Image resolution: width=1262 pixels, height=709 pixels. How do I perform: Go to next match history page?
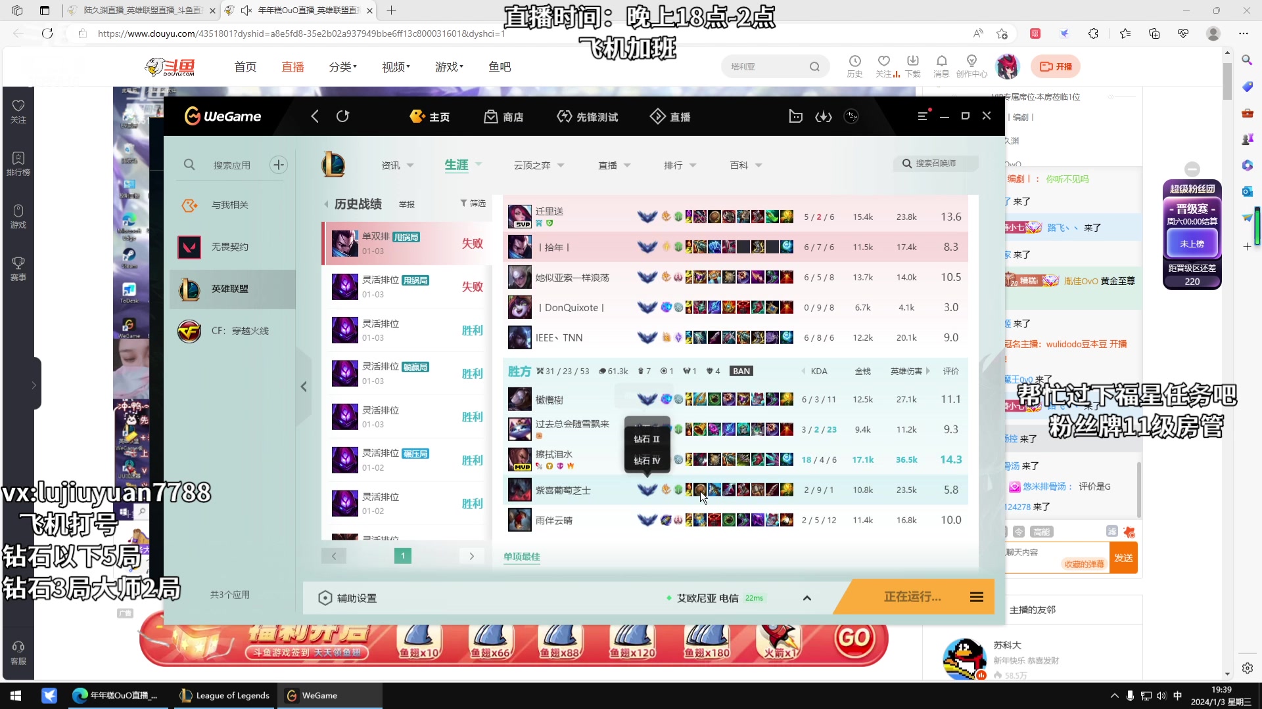(471, 556)
